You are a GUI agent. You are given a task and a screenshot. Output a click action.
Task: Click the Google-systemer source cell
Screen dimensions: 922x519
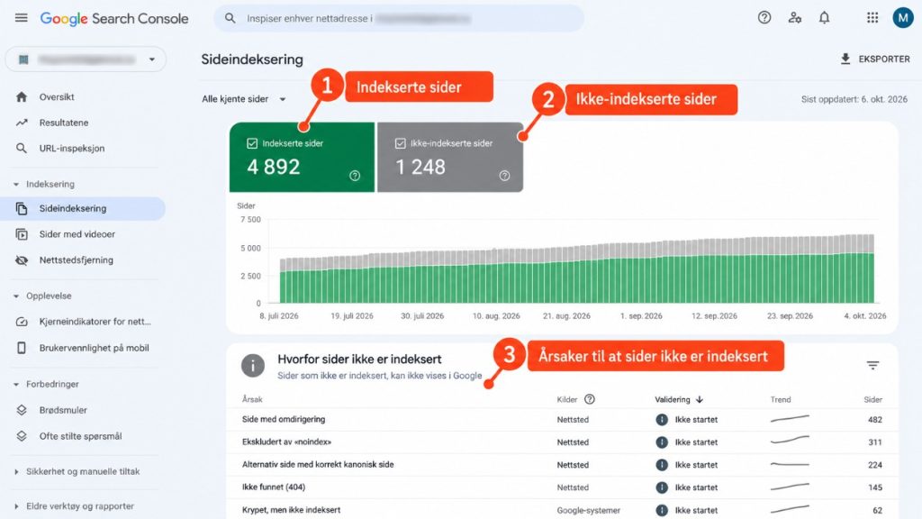point(589,510)
